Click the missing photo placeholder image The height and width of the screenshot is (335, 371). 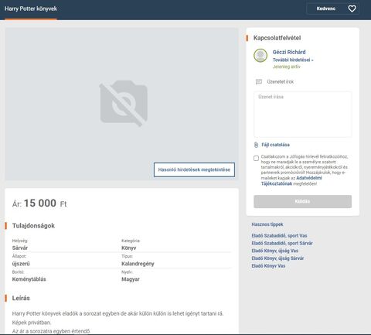pos(124,104)
